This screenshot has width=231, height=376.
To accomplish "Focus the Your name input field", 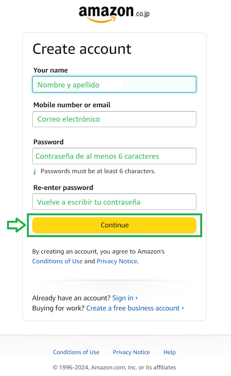I will pos(114,84).
